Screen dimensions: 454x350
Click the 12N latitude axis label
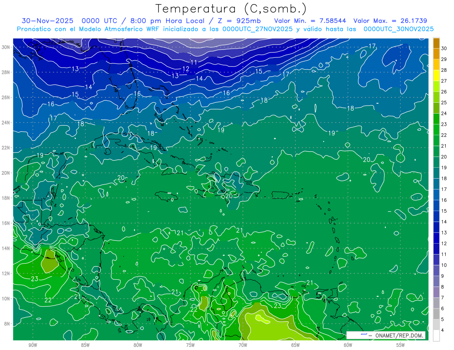[6, 273]
